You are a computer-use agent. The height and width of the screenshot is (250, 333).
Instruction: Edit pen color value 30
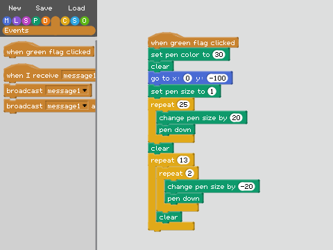219,55
